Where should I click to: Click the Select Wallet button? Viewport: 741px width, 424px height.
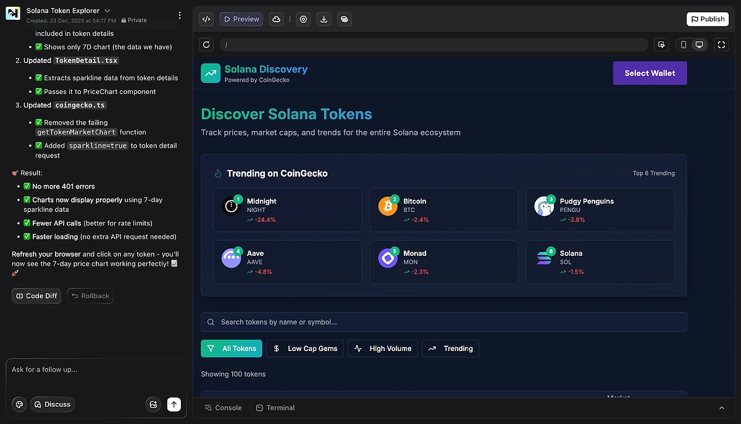pyautogui.click(x=650, y=73)
